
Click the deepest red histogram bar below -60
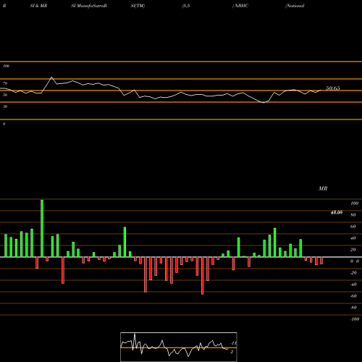click(203, 276)
